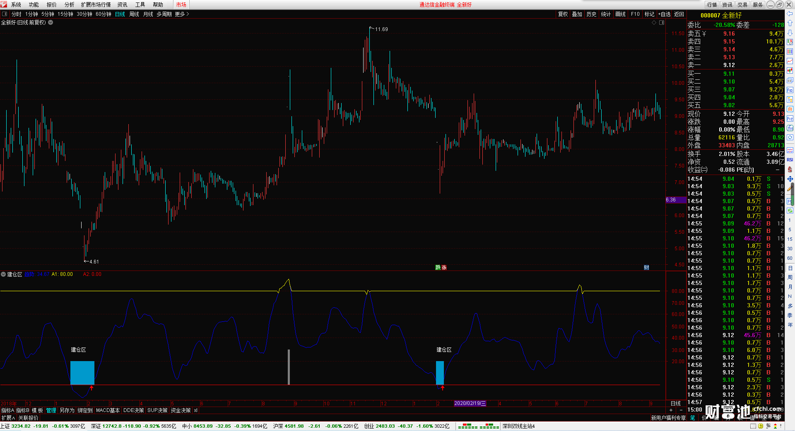Click the 2020/02/19 date marker on timeline
The image size is (795, 431).
pos(470,403)
